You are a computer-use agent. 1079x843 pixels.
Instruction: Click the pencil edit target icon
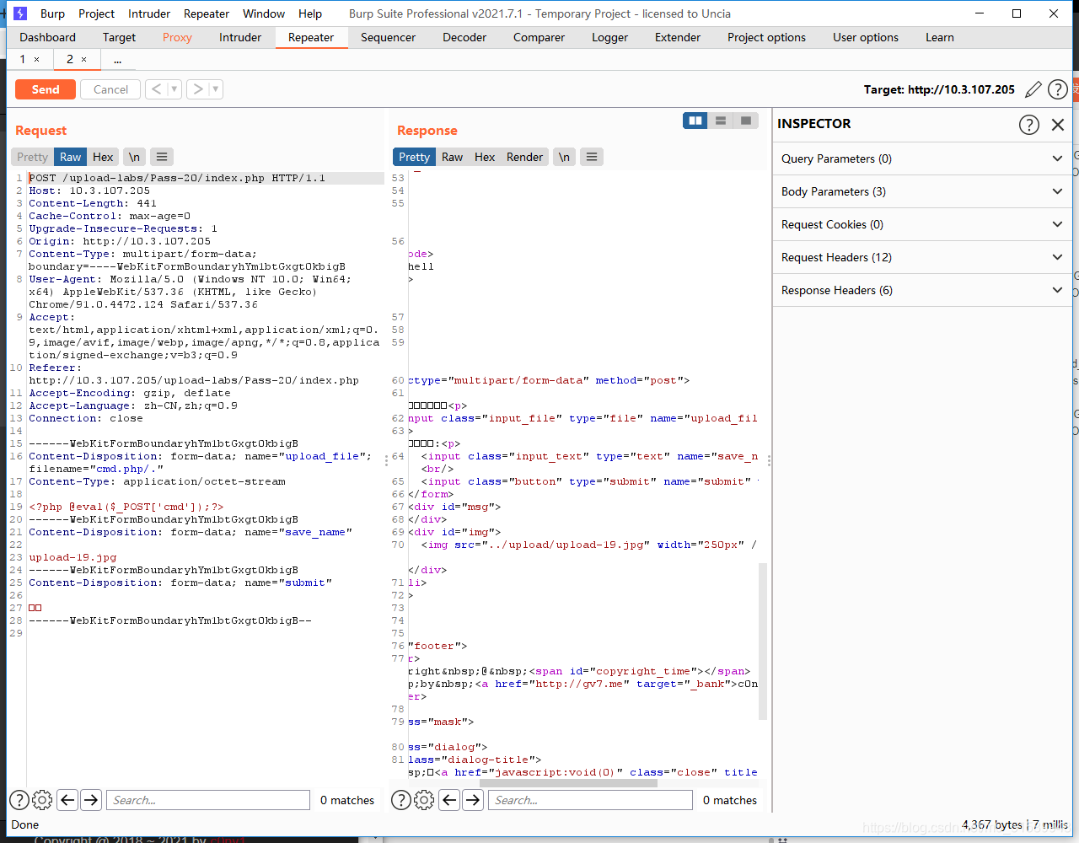tap(1033, 89)
